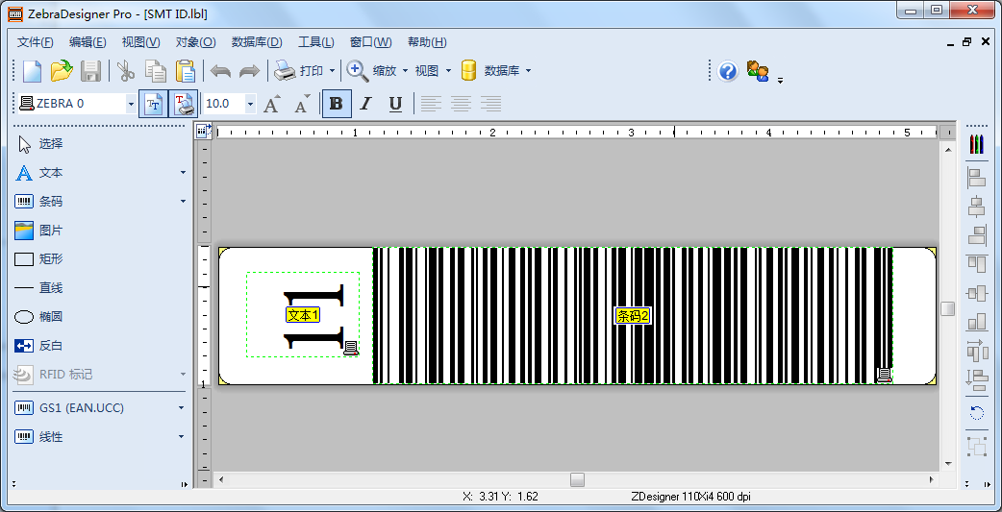Viewport: 1002px width, 512px height.
Task: Open the 文件(F) menu
Action: click(x=36, y=42)
